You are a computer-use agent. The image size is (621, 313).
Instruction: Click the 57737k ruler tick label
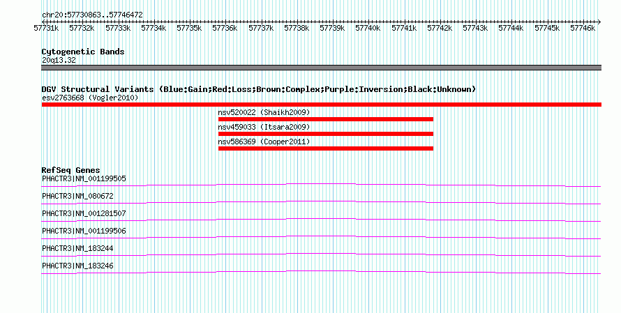(261, 28)
